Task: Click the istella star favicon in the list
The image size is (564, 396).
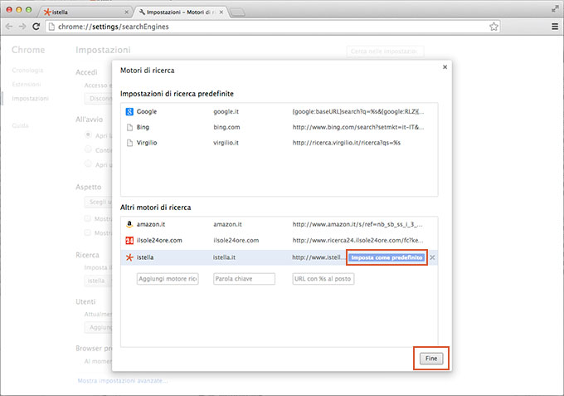Action: (x=129, y=257)
